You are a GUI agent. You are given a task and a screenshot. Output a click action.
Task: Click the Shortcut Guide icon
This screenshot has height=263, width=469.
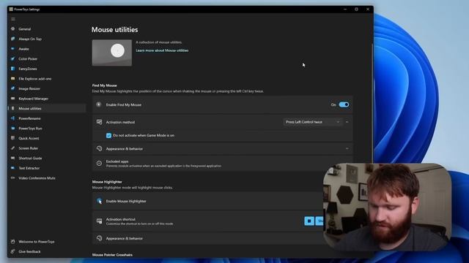coord(13,158)
